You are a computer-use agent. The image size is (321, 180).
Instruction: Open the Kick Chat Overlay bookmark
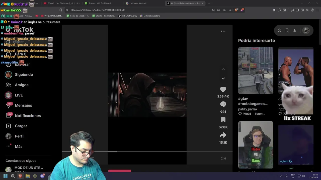(128, 16)
